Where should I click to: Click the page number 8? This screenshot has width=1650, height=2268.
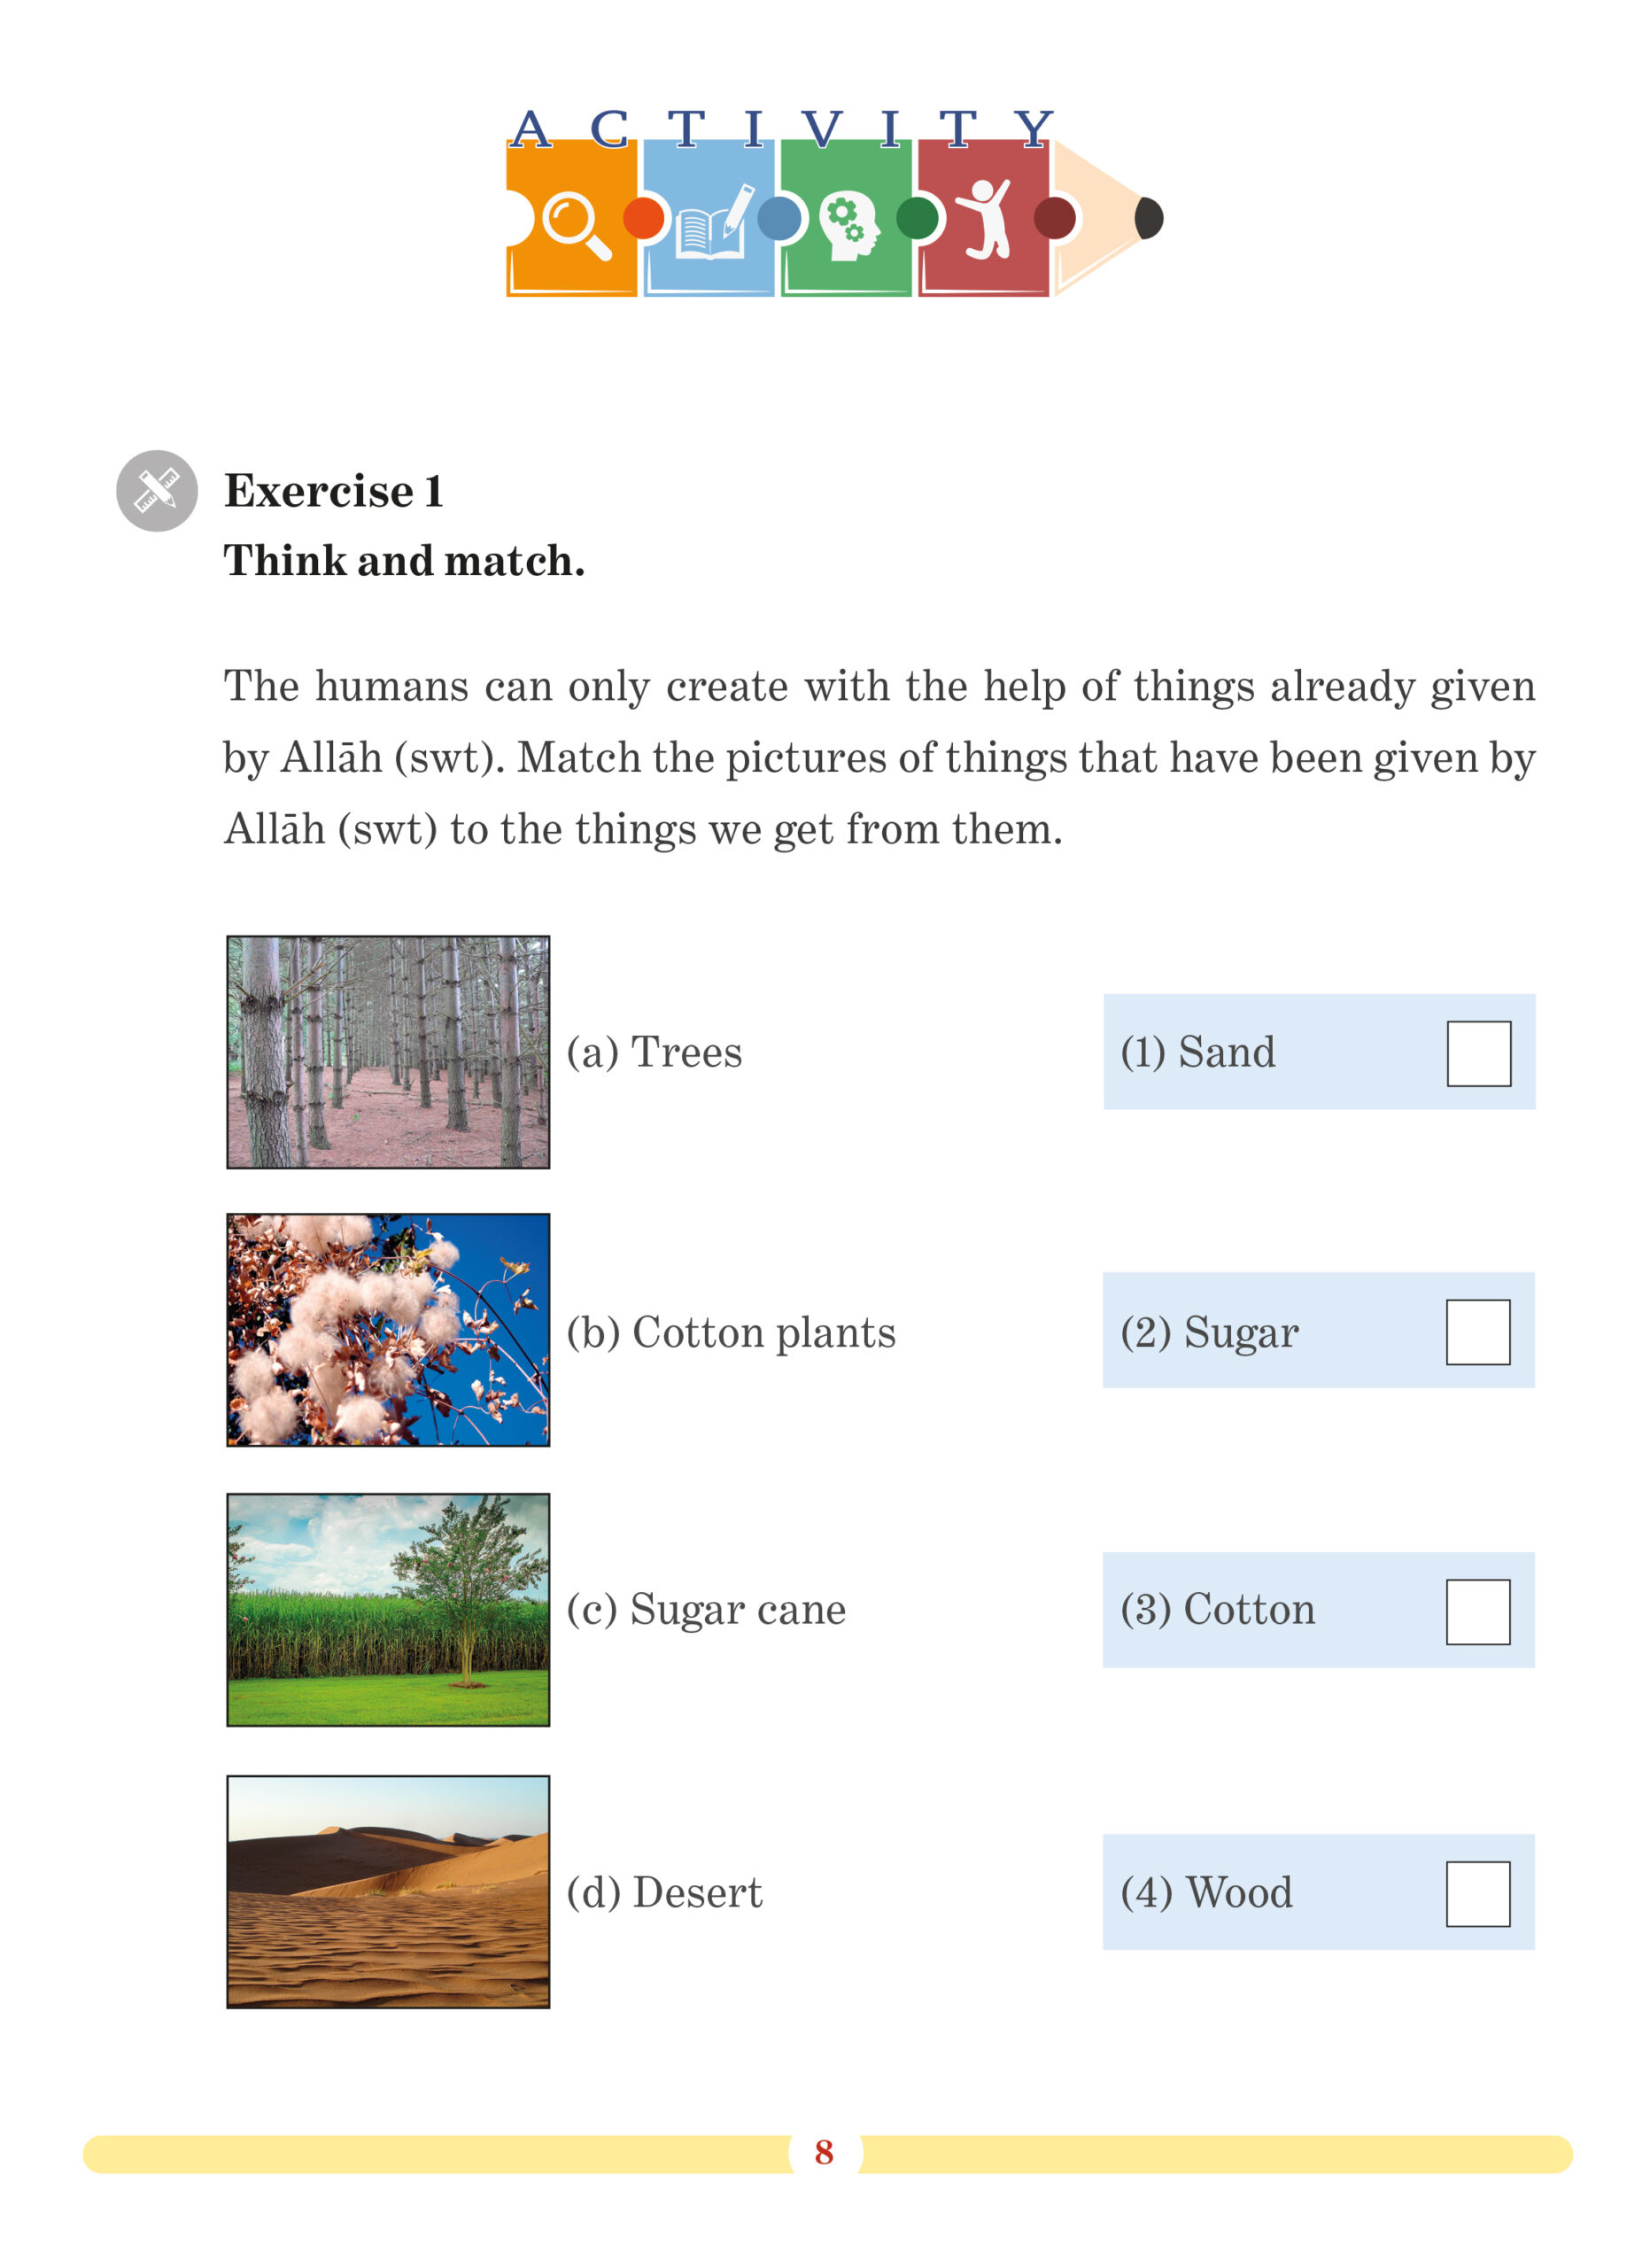pos(824,2152)
